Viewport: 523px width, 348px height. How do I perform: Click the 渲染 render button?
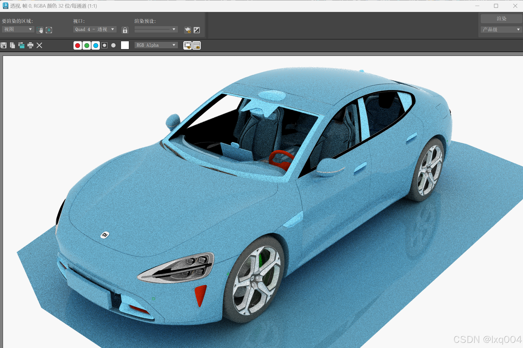pos(501,18)
